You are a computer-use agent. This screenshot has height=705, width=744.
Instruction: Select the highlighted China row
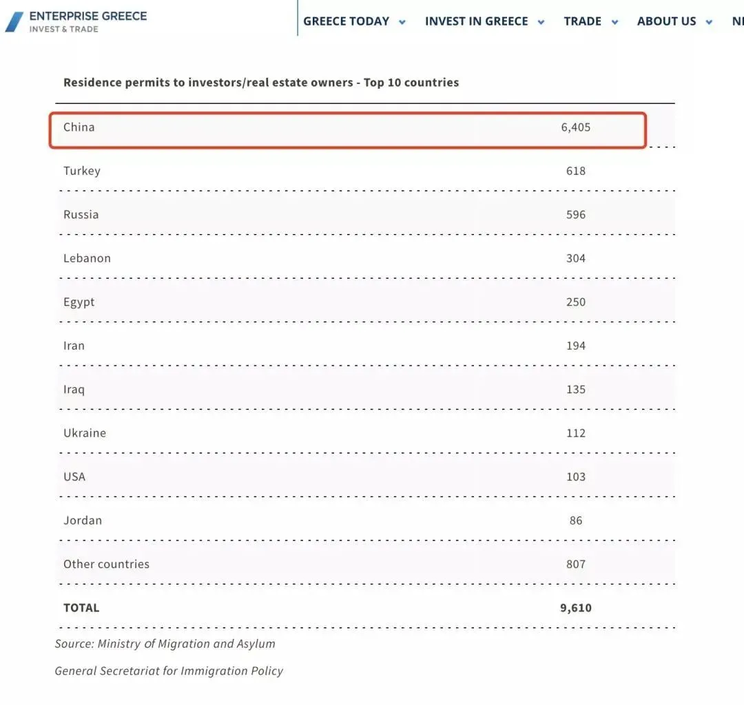[348, 130]
